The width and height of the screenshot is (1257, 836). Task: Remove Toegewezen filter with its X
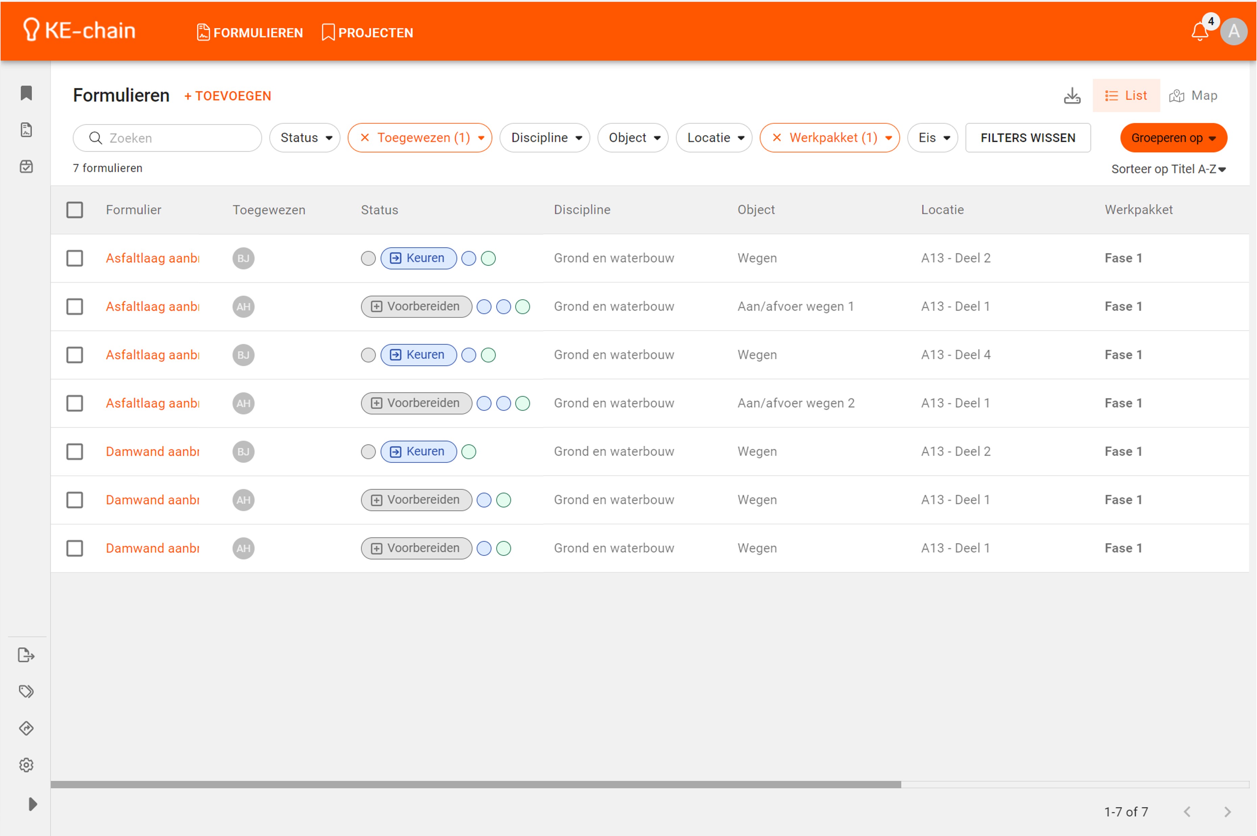point(365,137)
